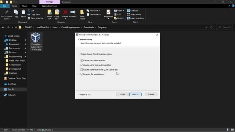This screenshot has width=235, height=132.
Task: Open Creative Cloud Files in sidebar
Action: [x=17, y=78]
